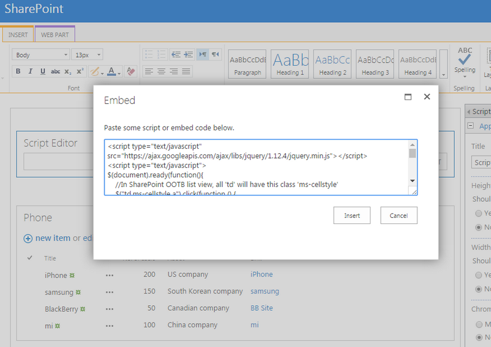Viewport: 491px width, 347px height.
Task: Open the ellipsis menu for mi row
Action: tap(109, 325)
